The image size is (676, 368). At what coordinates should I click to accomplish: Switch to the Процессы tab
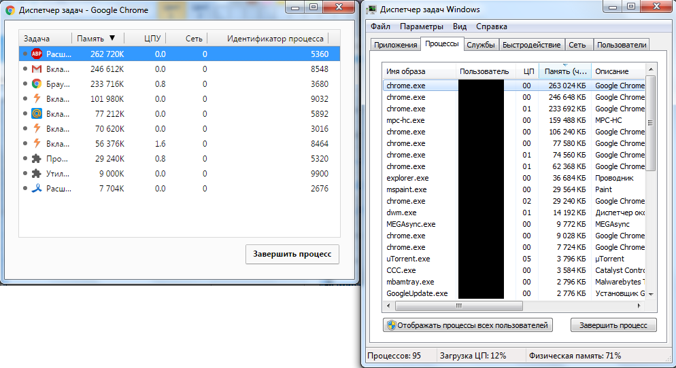pos(442,44)
